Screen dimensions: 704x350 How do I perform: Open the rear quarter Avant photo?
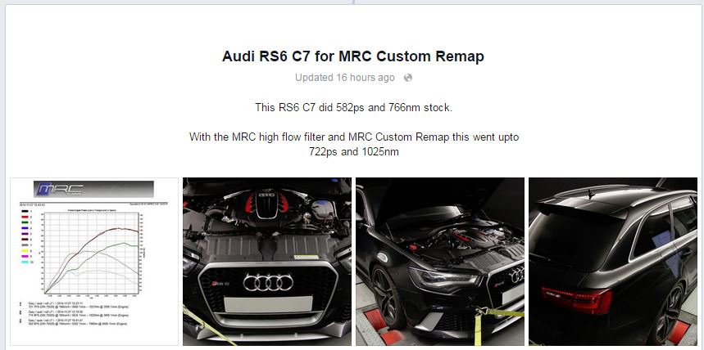tap(613, 262)
